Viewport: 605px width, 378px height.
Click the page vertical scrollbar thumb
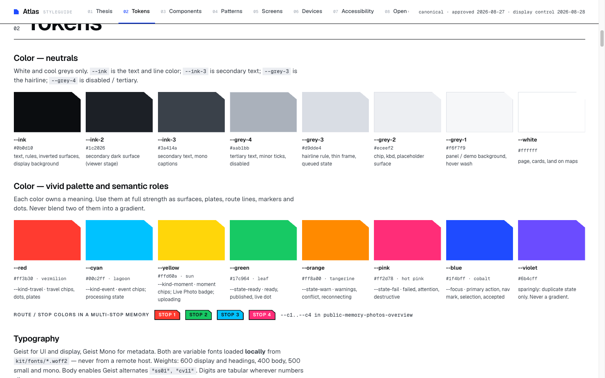602,38
